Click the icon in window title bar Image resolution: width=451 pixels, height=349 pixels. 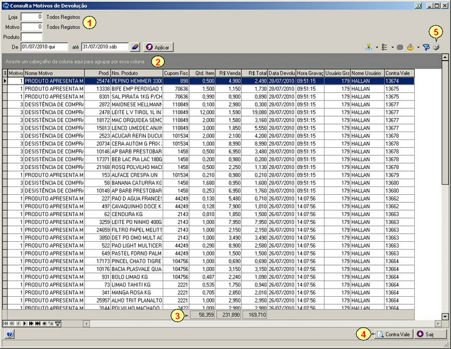point(6,6)
